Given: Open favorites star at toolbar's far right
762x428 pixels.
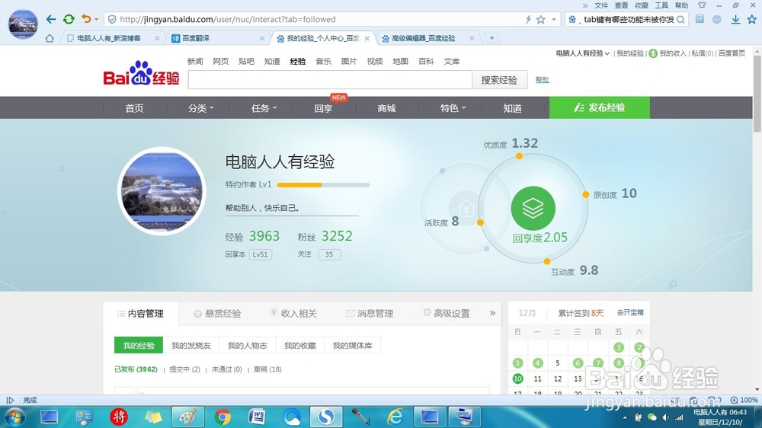Looking at the screenshot, I should pyautogui.click(x=752, y=20).
